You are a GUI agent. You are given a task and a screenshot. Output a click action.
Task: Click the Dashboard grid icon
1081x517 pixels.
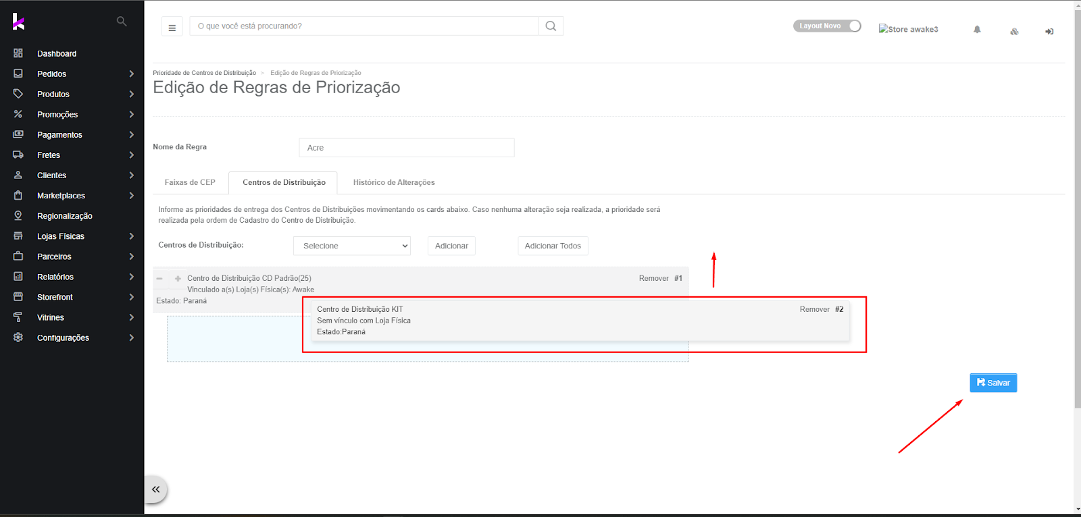click(x=18, y=53)
